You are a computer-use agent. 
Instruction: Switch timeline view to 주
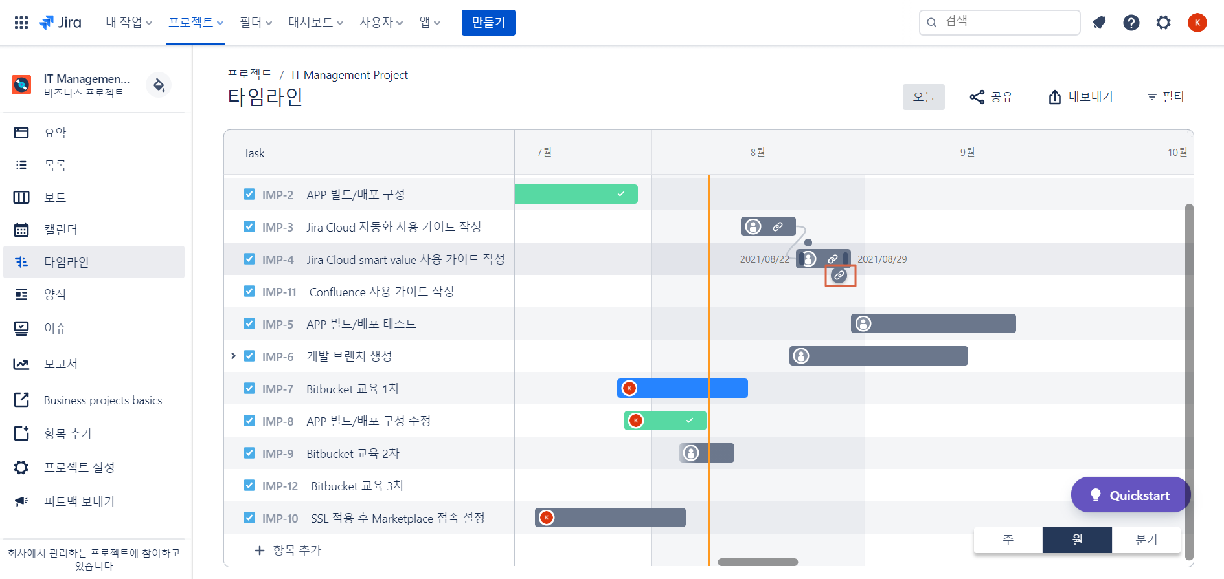[x=1008, y=540]
